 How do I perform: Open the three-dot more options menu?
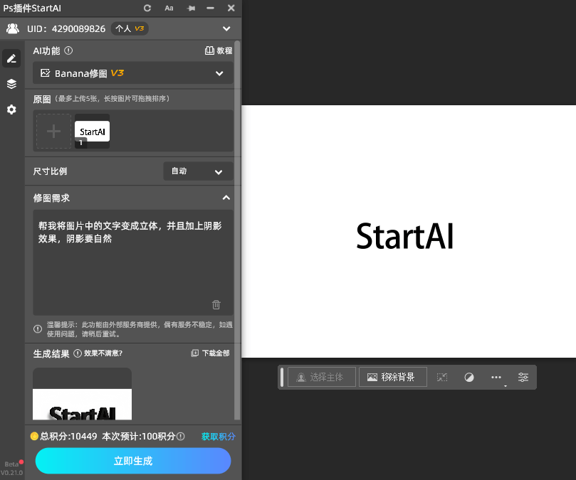pyautogui.click(x=496, y=377)
